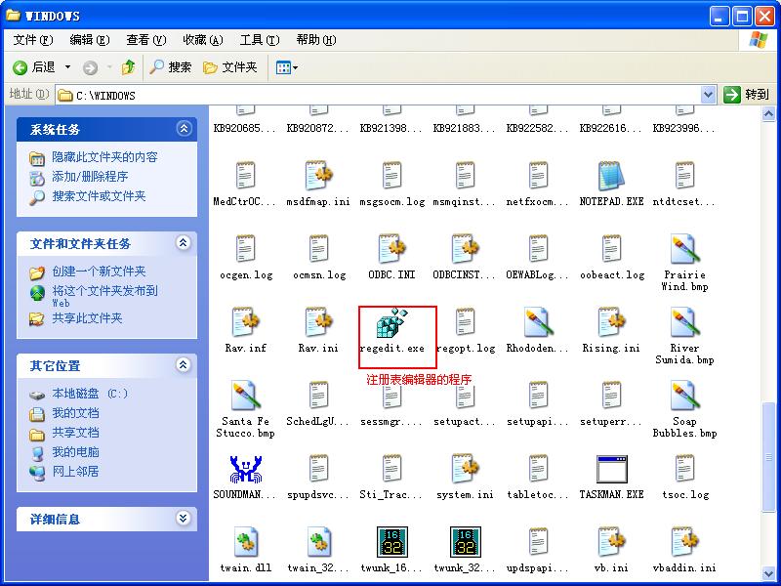Viewport: 781px width, 586px height.
Task: Select the Prairie Wind.bmp image icon
Action: 684,250
